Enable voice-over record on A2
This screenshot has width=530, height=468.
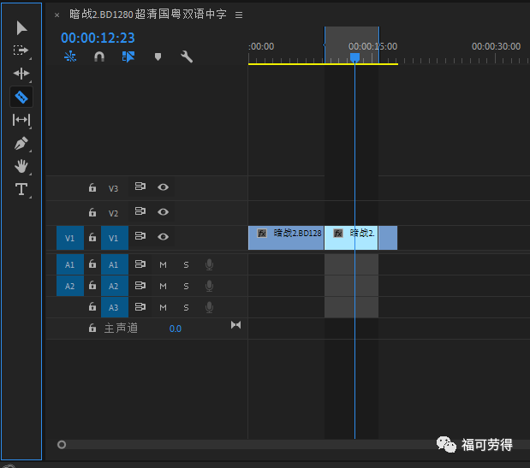click(x=209, y=286)
